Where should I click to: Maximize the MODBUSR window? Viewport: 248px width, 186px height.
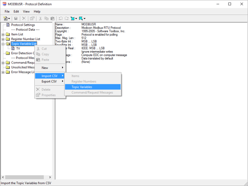(x=230, y=4)
